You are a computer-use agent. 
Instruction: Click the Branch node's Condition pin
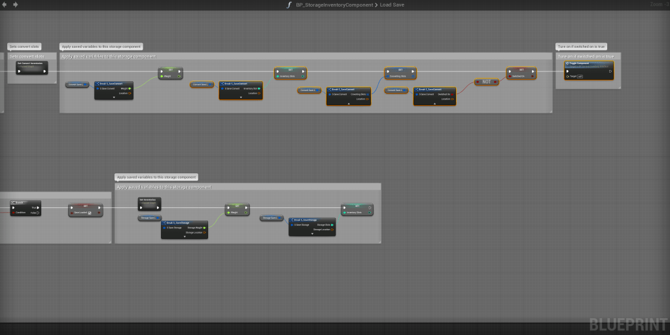pos(13,213)
